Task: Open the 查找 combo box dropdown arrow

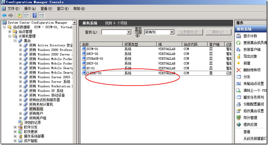Action: tap(129, 32)
